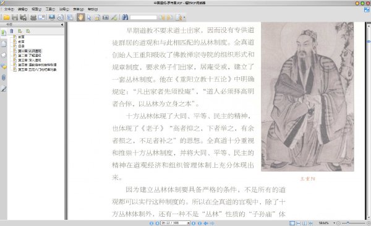Enable single page view mode
371x226 pixels.
[292, 223]
